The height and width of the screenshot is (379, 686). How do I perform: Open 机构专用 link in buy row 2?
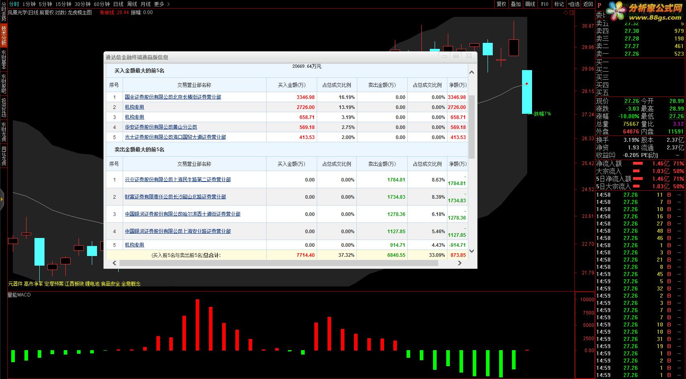click(x=134, y=107)
